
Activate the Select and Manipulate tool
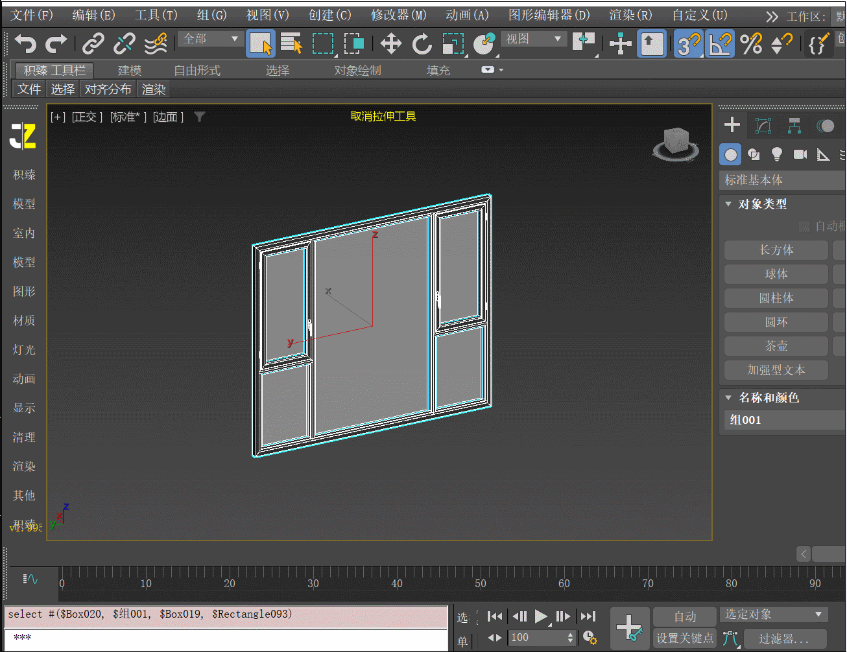pos(621,44)
